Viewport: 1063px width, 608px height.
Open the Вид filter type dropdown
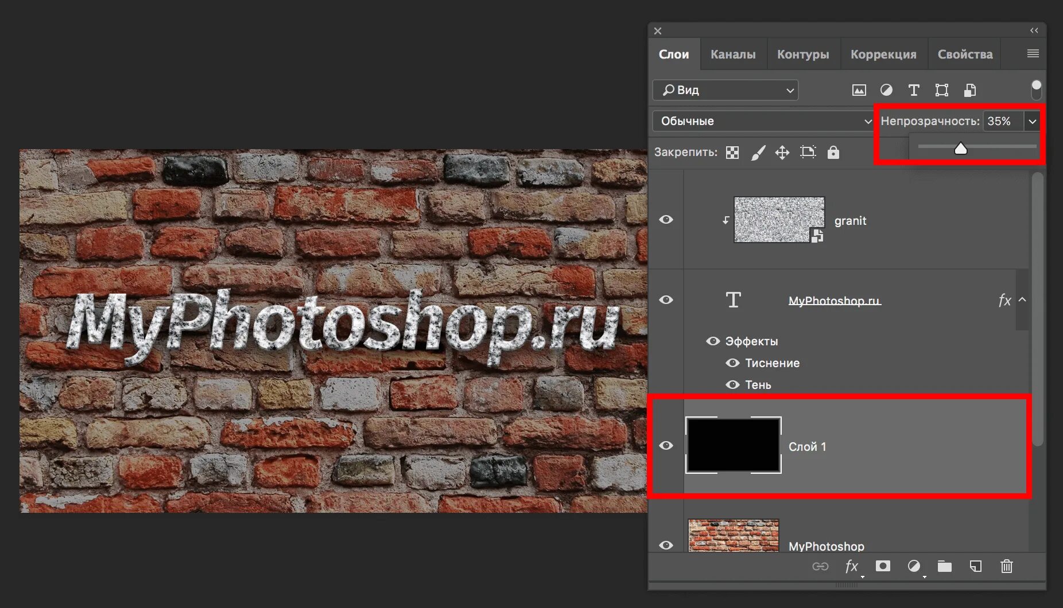[726, 90]
